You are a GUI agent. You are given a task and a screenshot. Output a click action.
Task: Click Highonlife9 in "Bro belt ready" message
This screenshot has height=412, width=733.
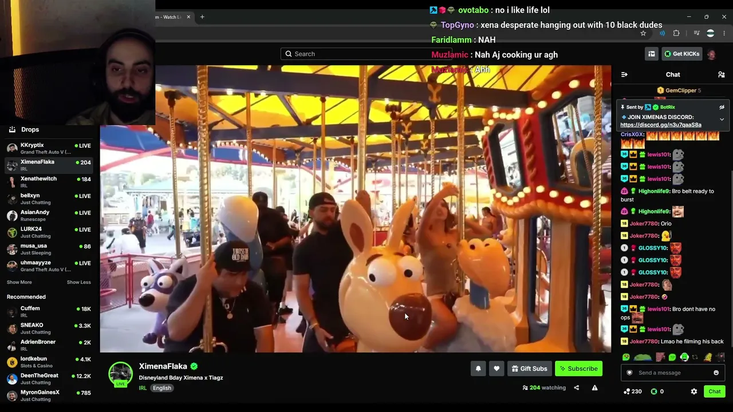point(654,191)
